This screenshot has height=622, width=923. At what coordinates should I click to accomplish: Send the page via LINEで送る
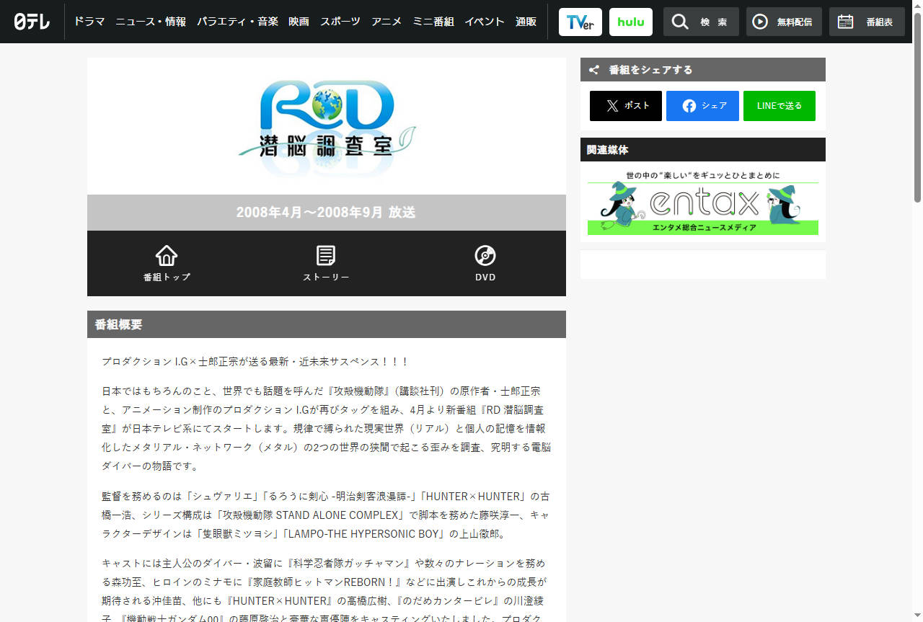[780, 106]
